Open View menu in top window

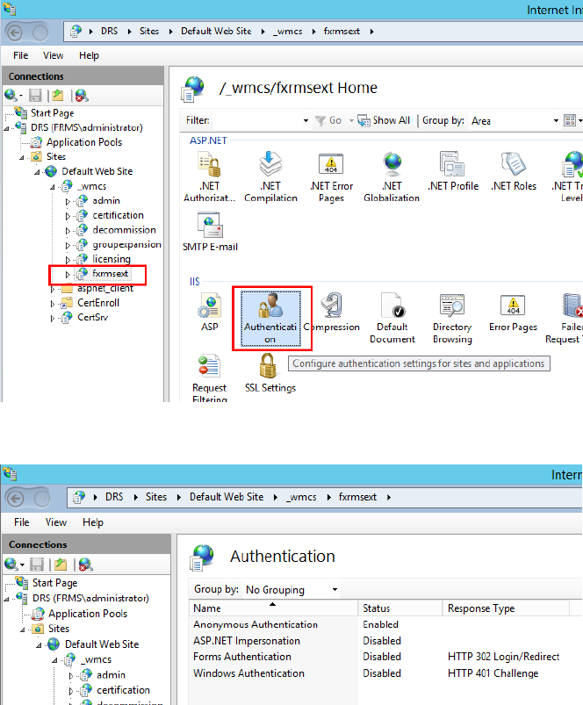point(53,55)
